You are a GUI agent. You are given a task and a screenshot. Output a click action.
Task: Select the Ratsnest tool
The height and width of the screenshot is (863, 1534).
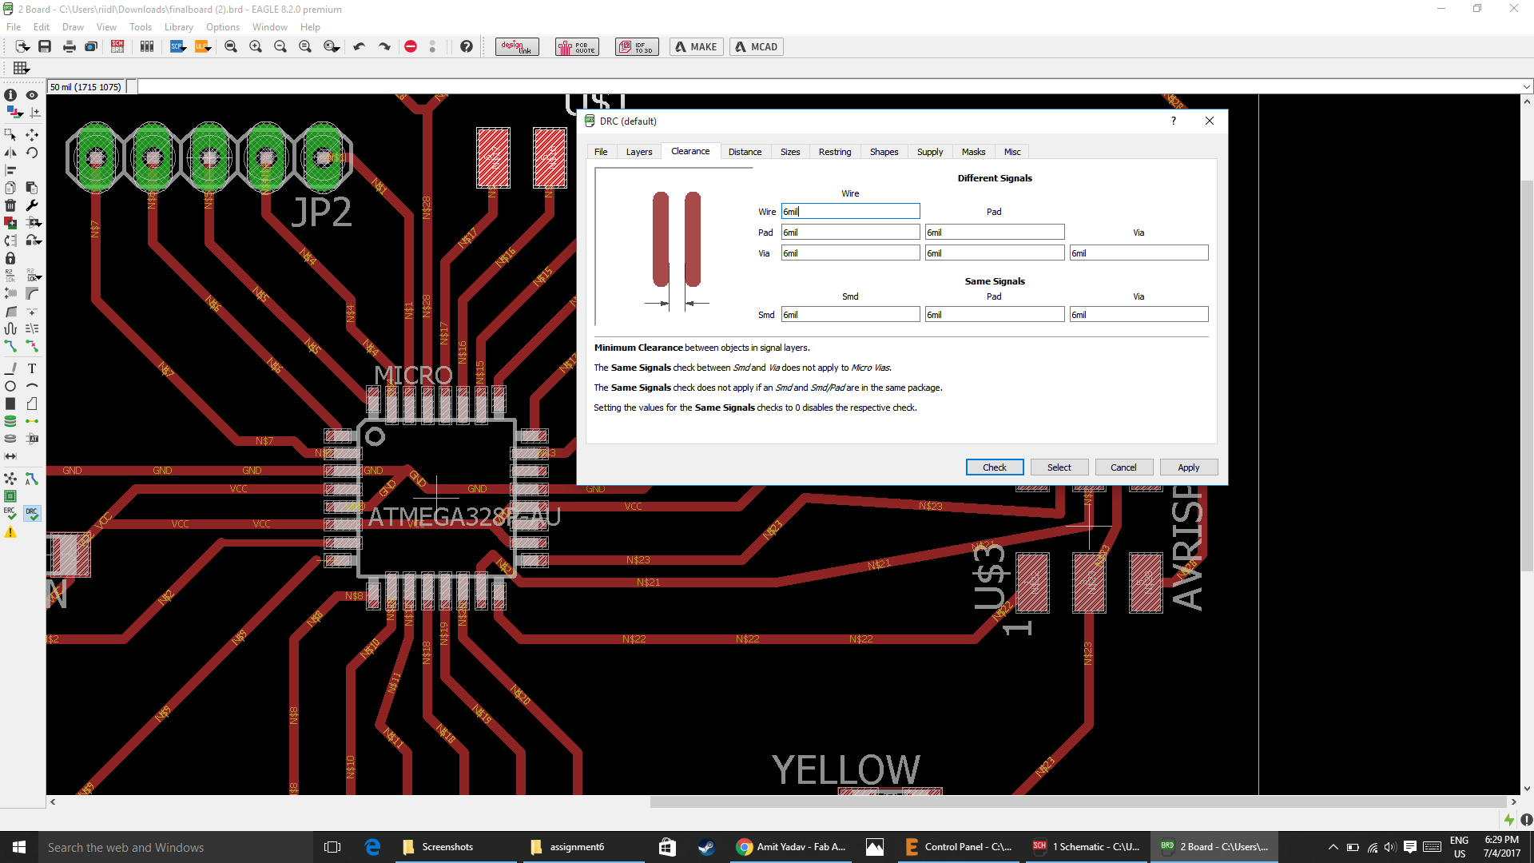10,479
